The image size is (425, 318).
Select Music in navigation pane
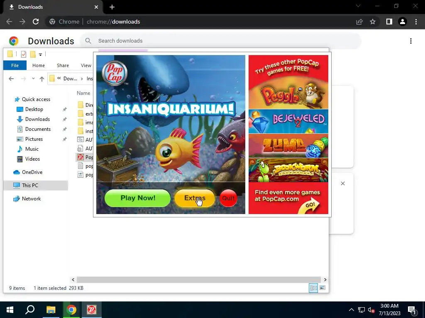[x=32, y=149]
